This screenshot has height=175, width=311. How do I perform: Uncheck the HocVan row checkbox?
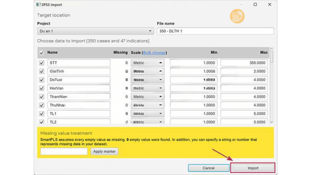pyautogui.click(x=41, y=88)
